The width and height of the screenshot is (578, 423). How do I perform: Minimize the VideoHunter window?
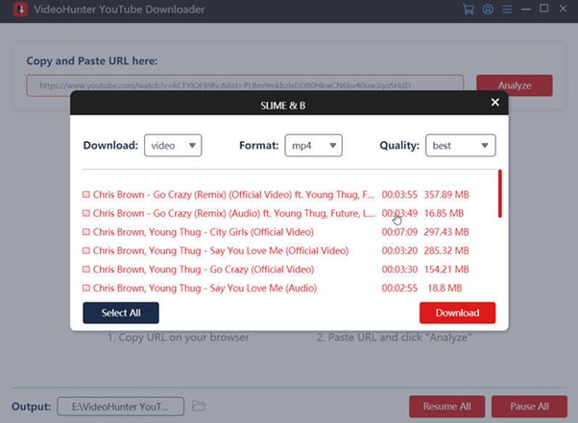pos(524,11)
